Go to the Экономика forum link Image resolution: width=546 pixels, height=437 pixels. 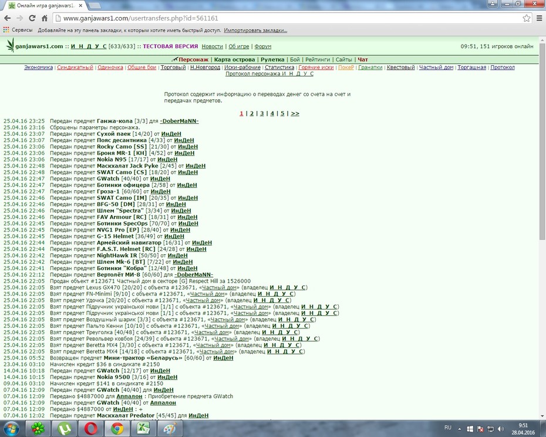(38, 68)
